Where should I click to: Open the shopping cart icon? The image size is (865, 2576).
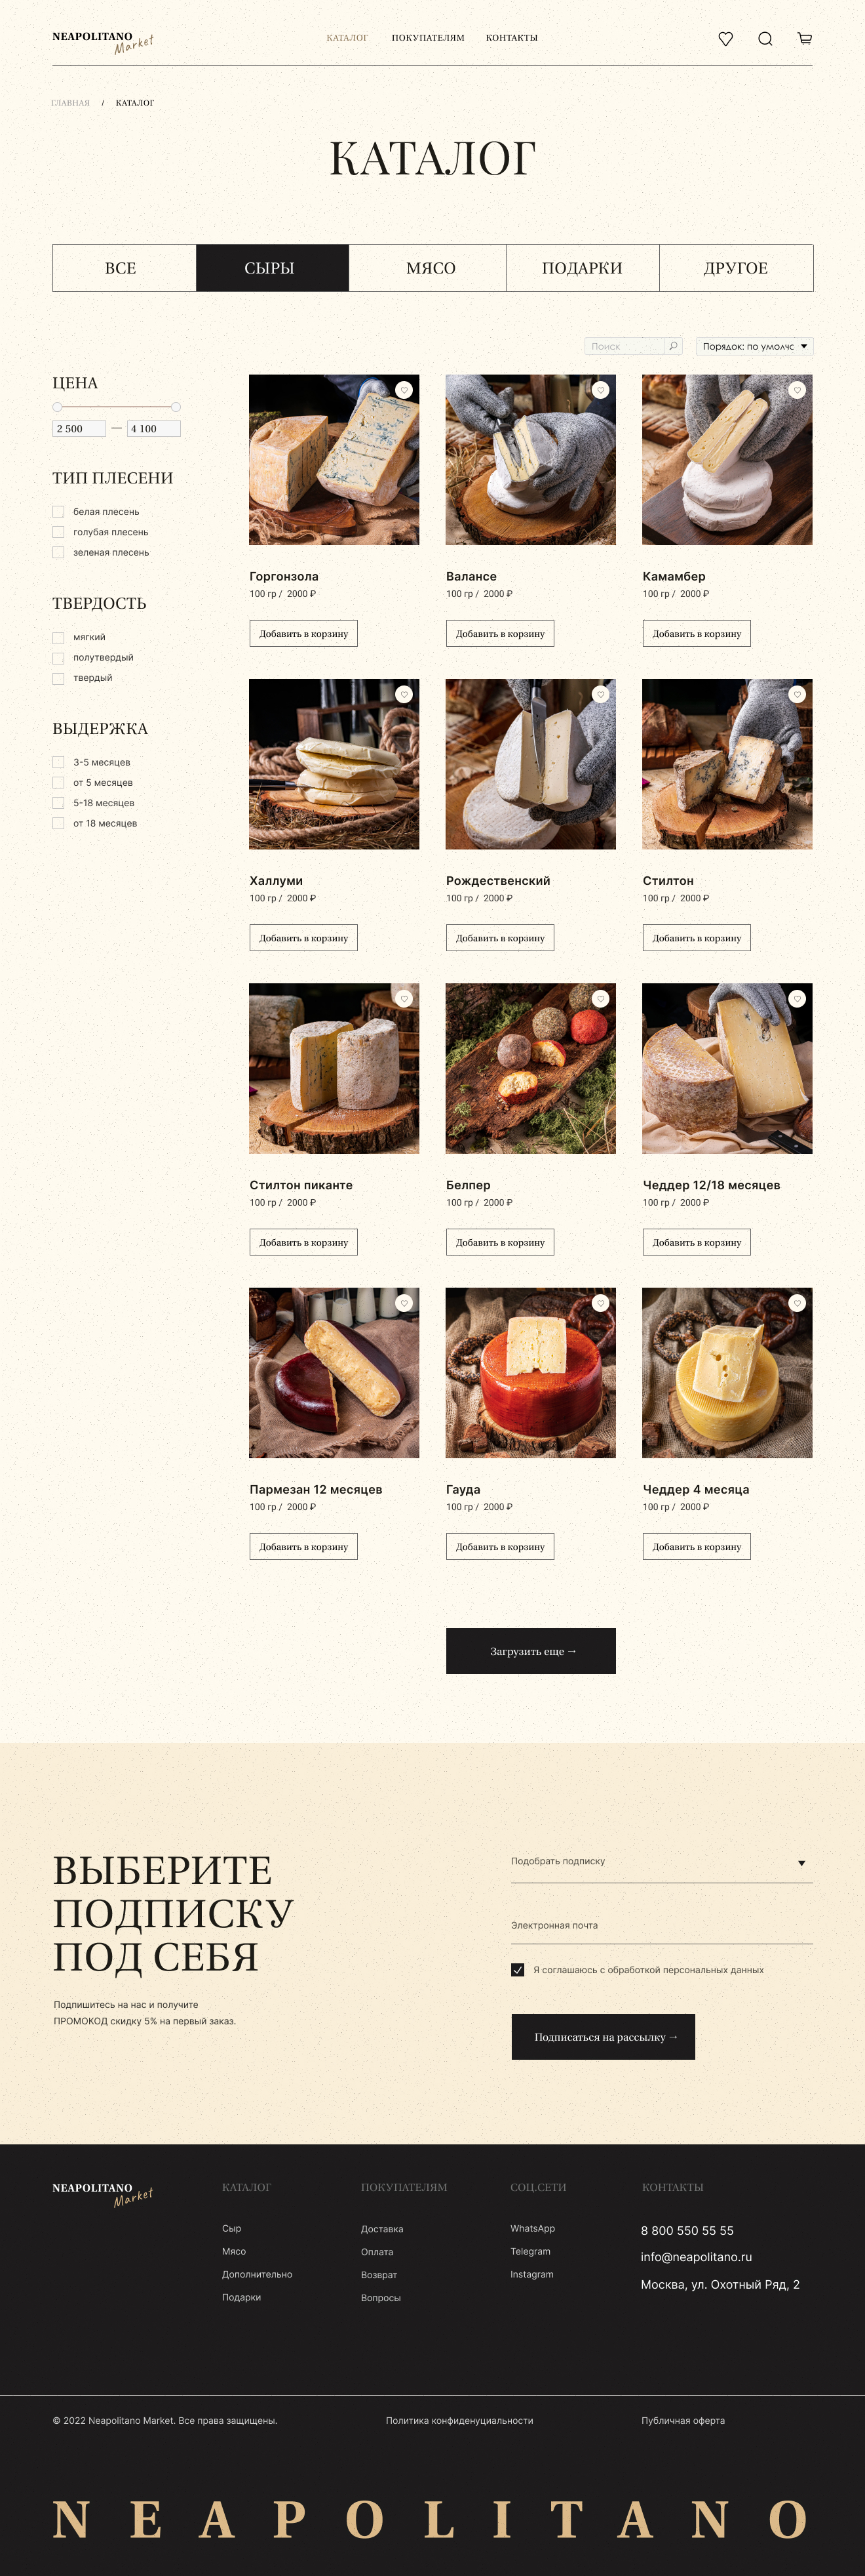coord(804,38)
